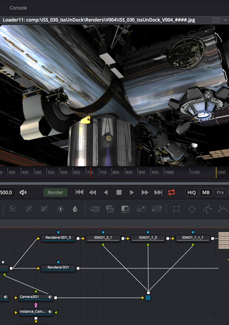The width and height of the screenshot is (229, 325).
Task: Add a Transform node from toolbar
Action: click(x=157, y=209)
